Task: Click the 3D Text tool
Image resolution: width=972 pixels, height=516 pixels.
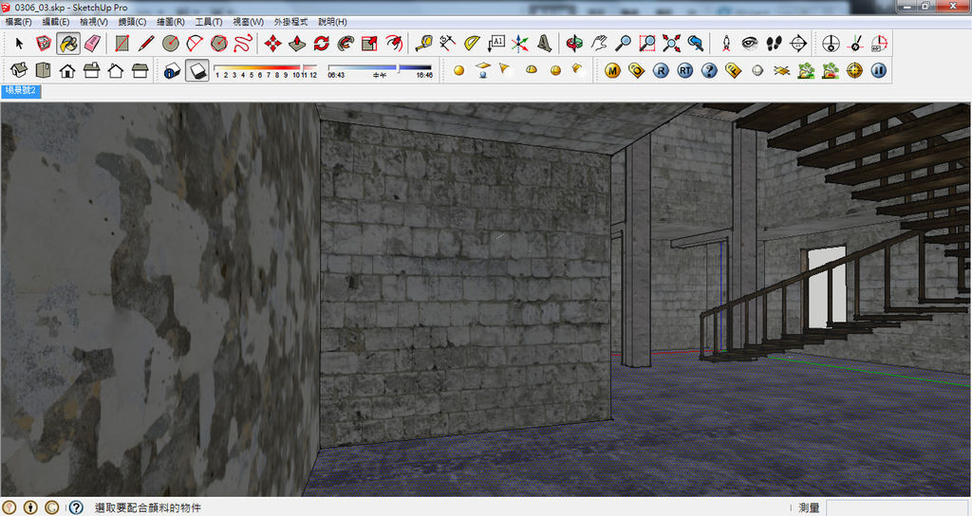Action: point(544,44)
